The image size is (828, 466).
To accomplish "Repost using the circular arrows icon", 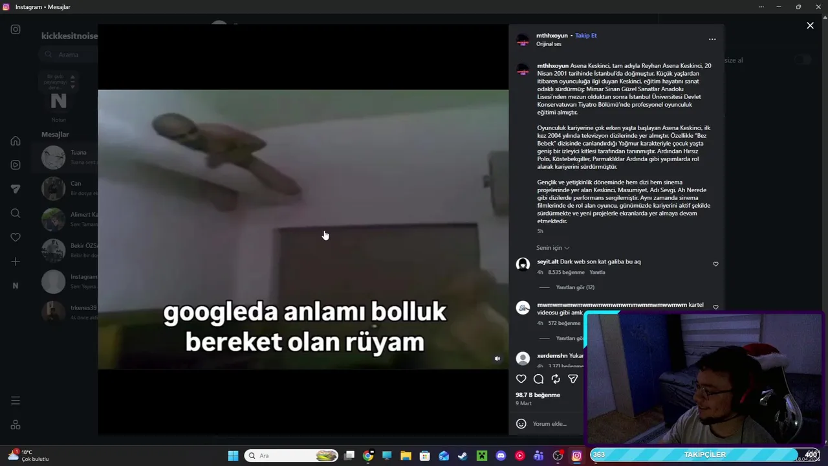I will pos(556,379).
